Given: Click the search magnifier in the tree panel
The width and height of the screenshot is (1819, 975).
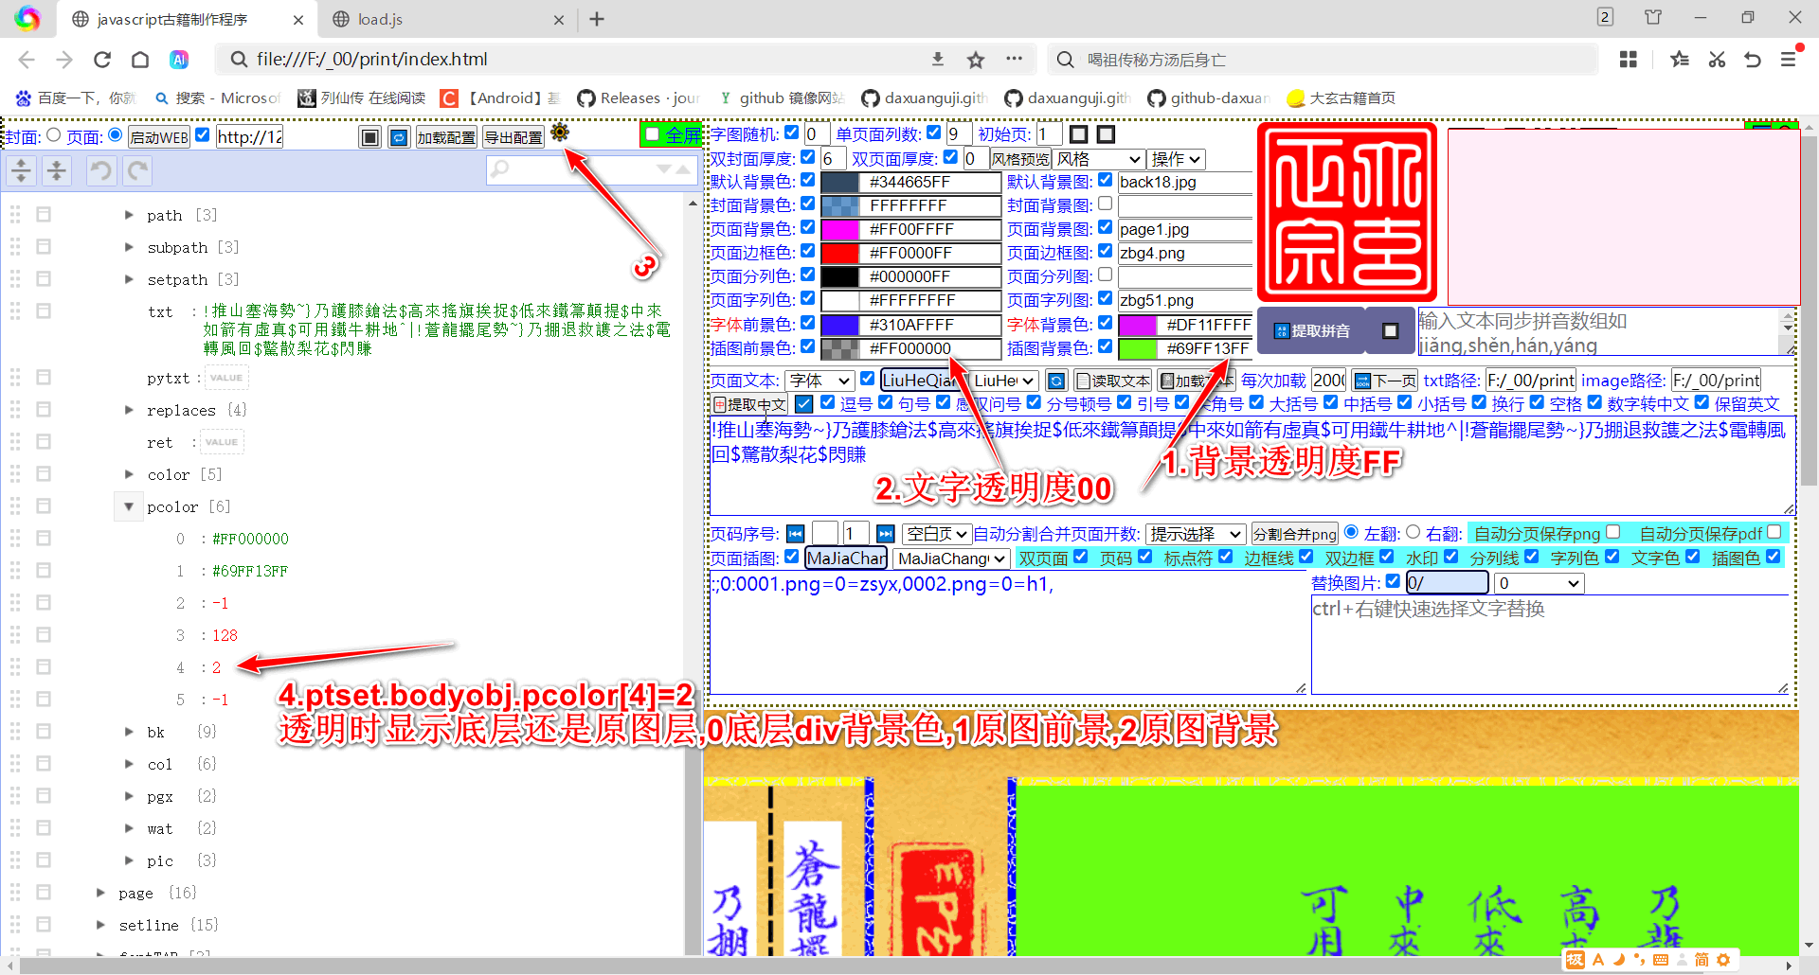Looking at the screenshot, I should 499,170.
